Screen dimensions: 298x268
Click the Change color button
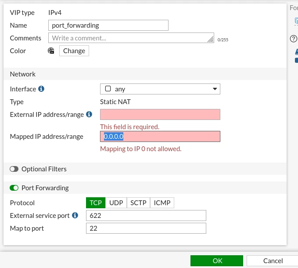pos(74,51)
